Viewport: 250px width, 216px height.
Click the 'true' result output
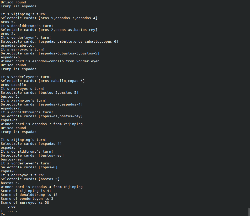[x=11, y=207]
